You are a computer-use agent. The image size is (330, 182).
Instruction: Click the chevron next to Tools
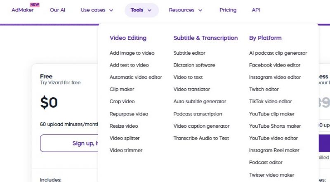coord(149,10)
